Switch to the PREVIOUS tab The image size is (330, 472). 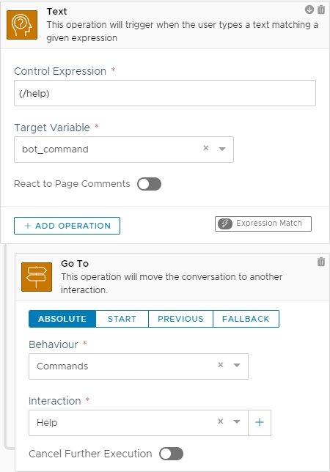coord(180,319)
